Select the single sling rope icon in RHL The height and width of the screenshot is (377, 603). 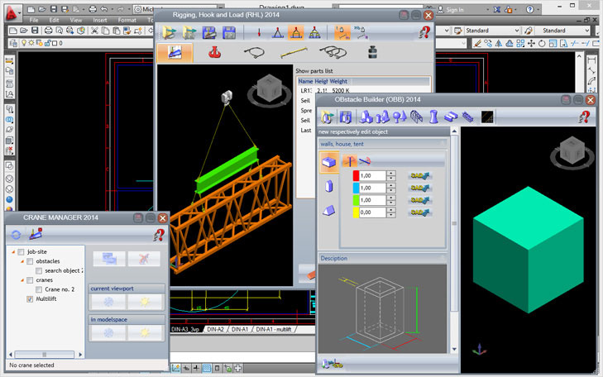click(x=254, y=52)
